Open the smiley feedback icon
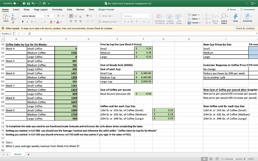 [252, 3]
